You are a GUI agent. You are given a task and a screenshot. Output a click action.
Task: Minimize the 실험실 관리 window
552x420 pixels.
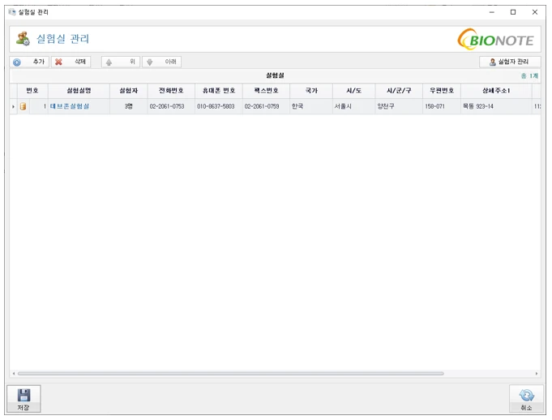click(492, 12)
